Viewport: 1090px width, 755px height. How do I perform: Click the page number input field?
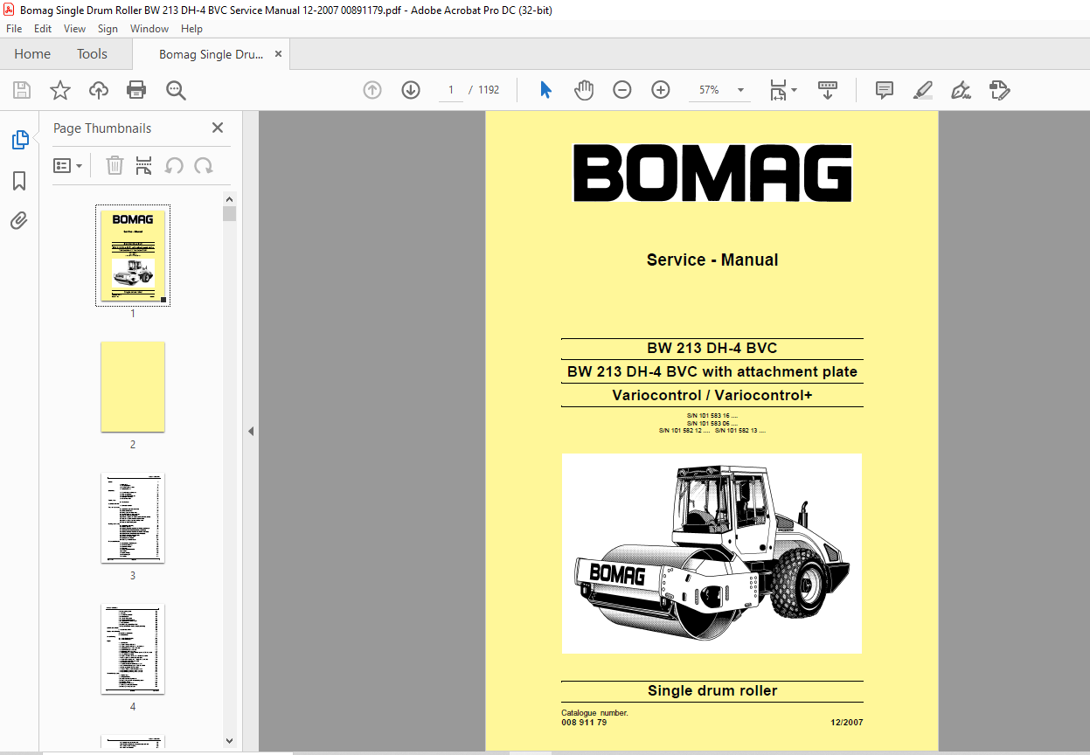pos(451,90)
